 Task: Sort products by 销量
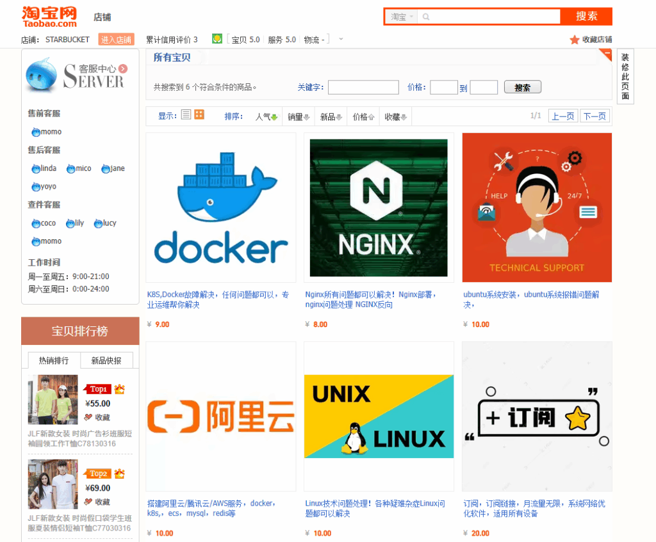(299, 116)
